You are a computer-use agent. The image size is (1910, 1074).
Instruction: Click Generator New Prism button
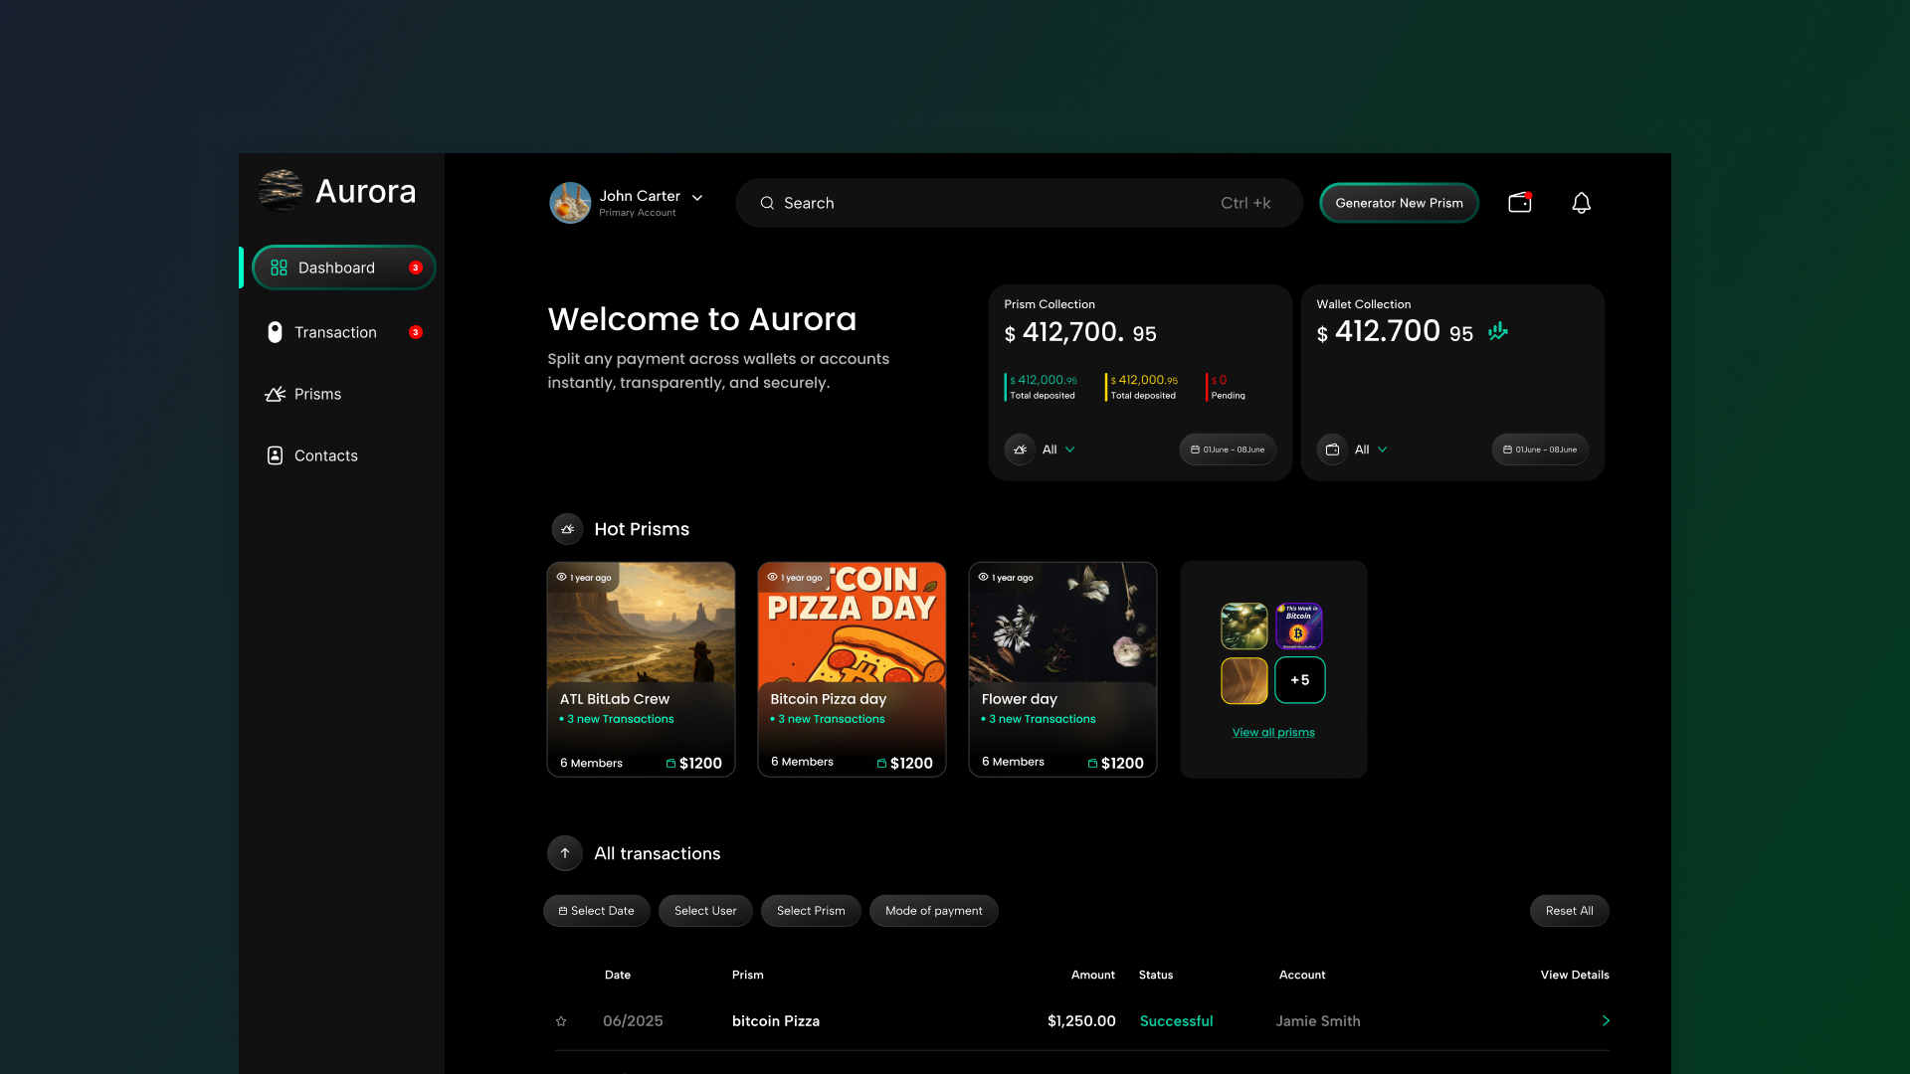pyautogui.click(x=1399, y=203)
